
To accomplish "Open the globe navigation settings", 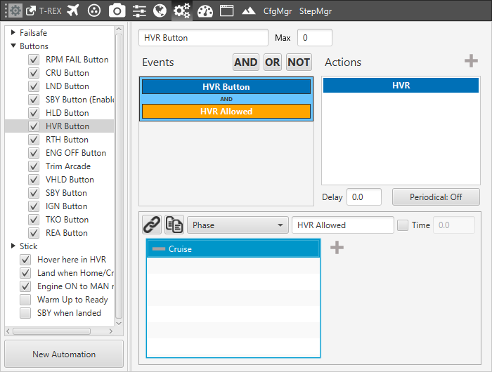I will tap(160, 11).
